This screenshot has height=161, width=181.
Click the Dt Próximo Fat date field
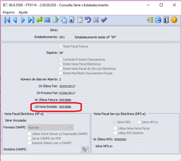click(x=71, y=93)
